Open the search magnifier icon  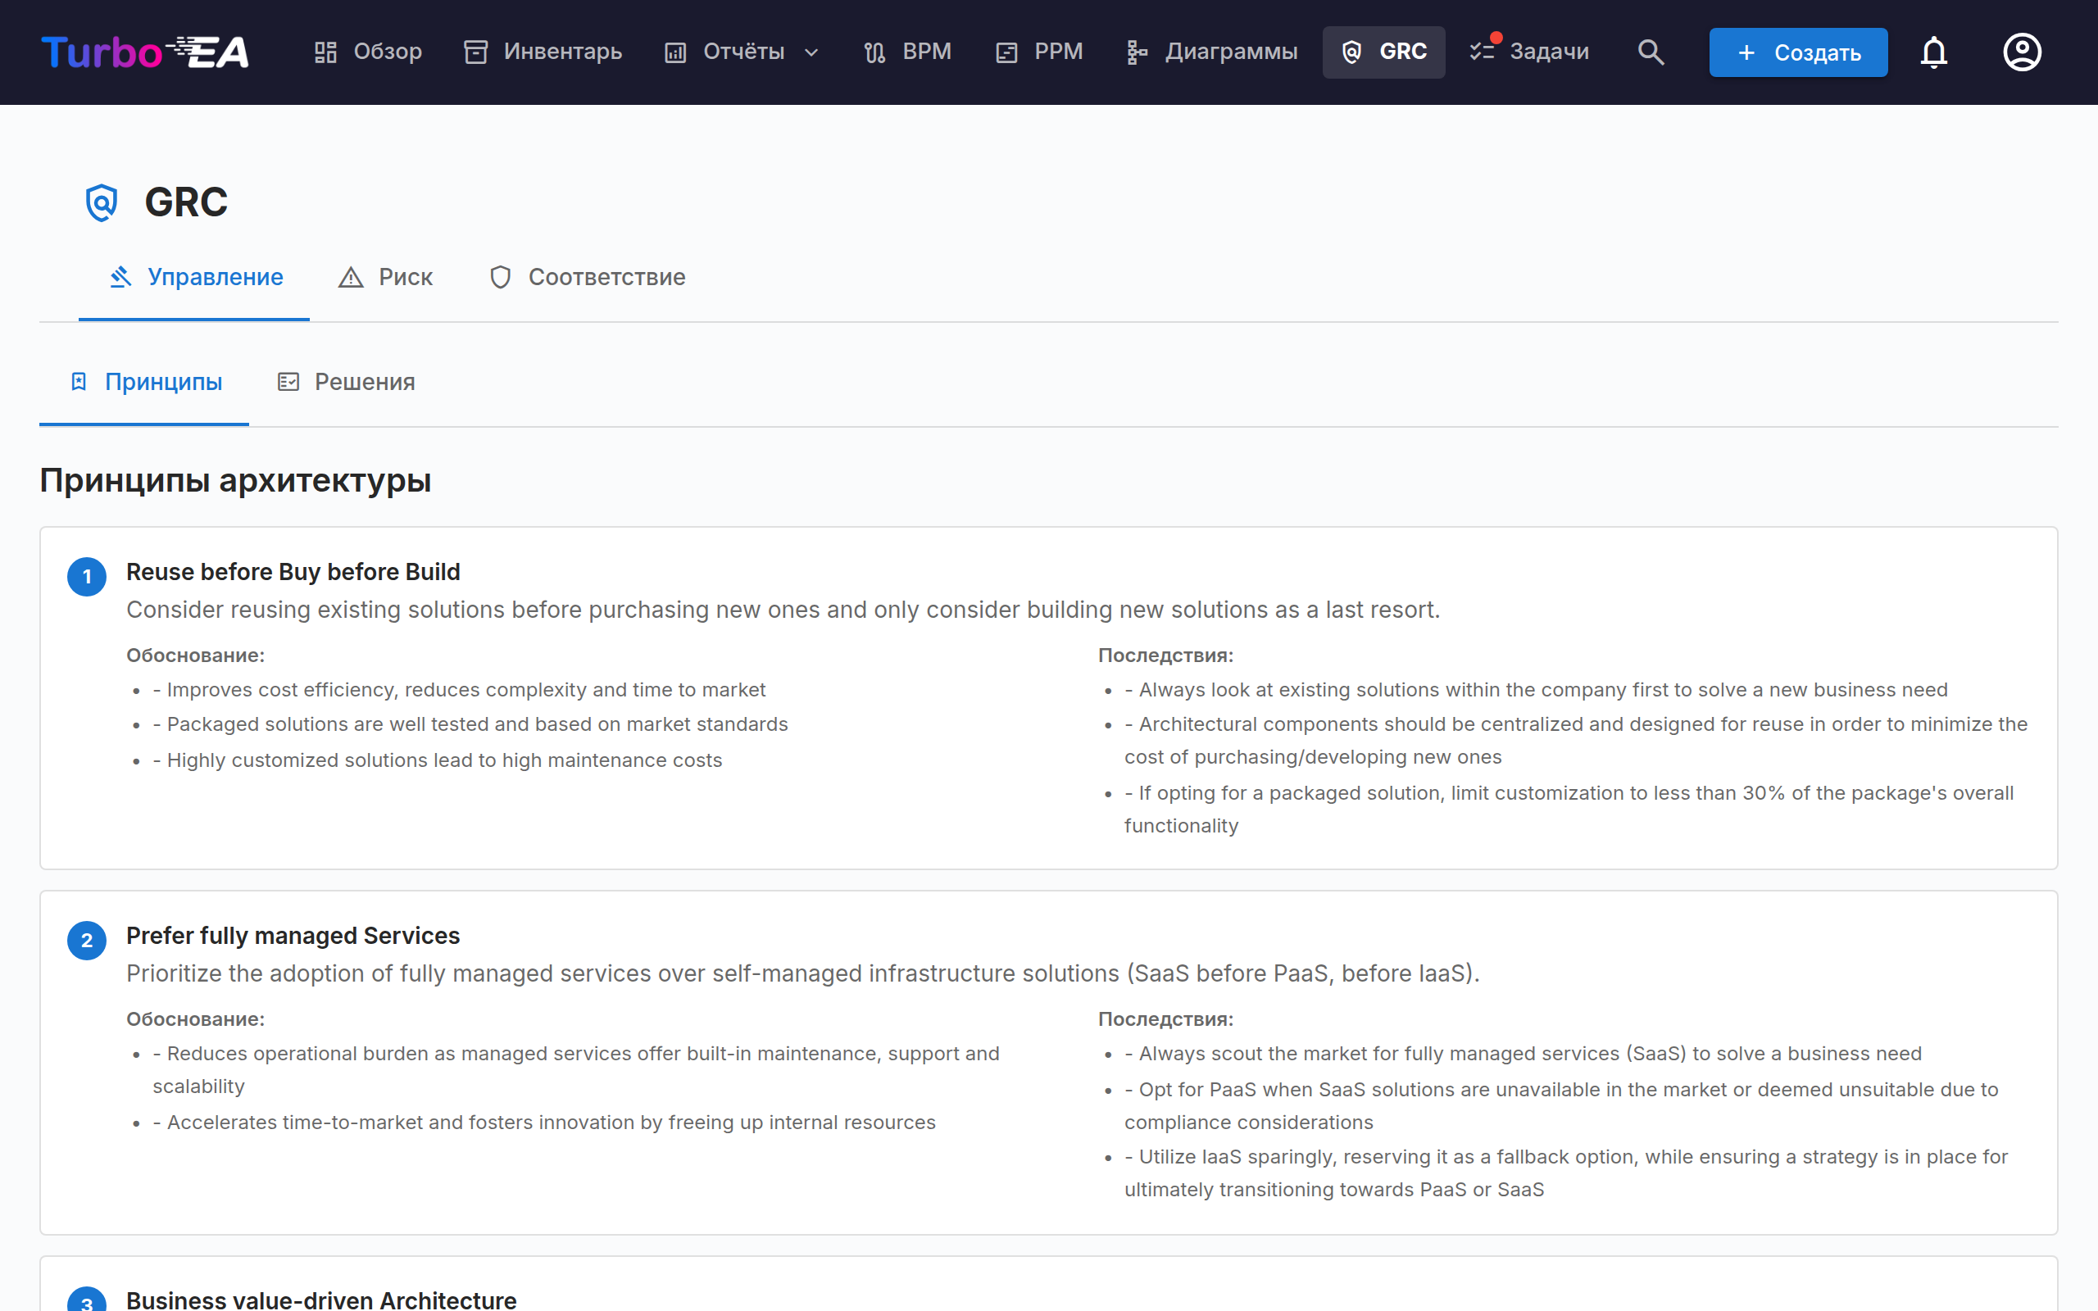coord(1651,52)
